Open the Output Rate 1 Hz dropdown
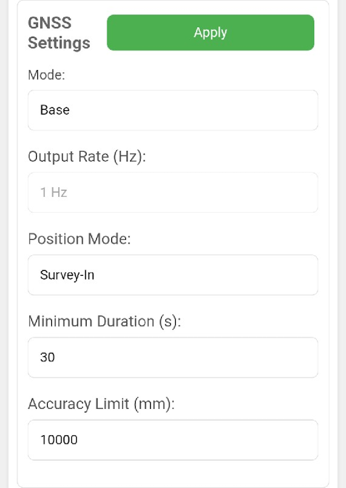 [x=173, y=192]
